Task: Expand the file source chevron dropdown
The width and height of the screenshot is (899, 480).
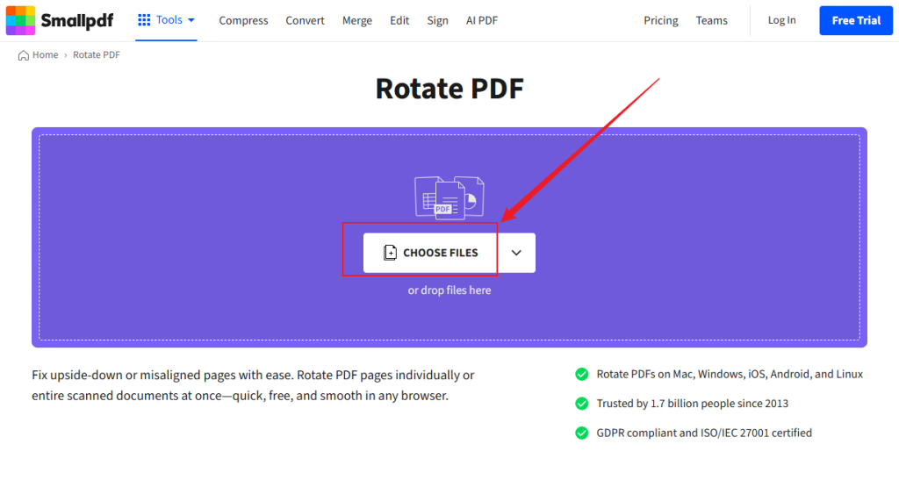Action: [x=516, y=253]
